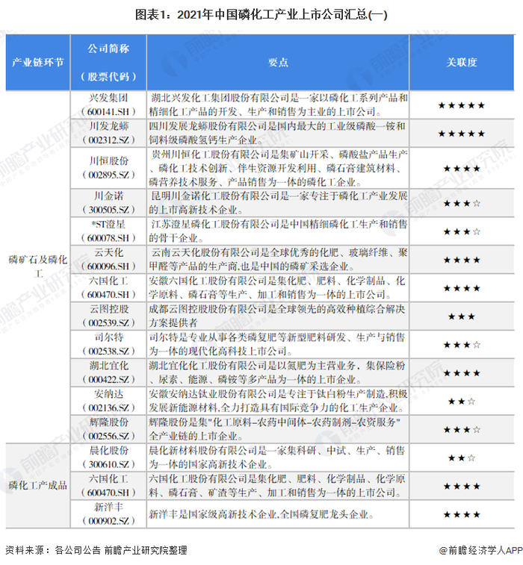The height and width of the screenshot is (565, 523).
Task: Click the star rating for 云图控股
Action: click(x=461, y=316)
